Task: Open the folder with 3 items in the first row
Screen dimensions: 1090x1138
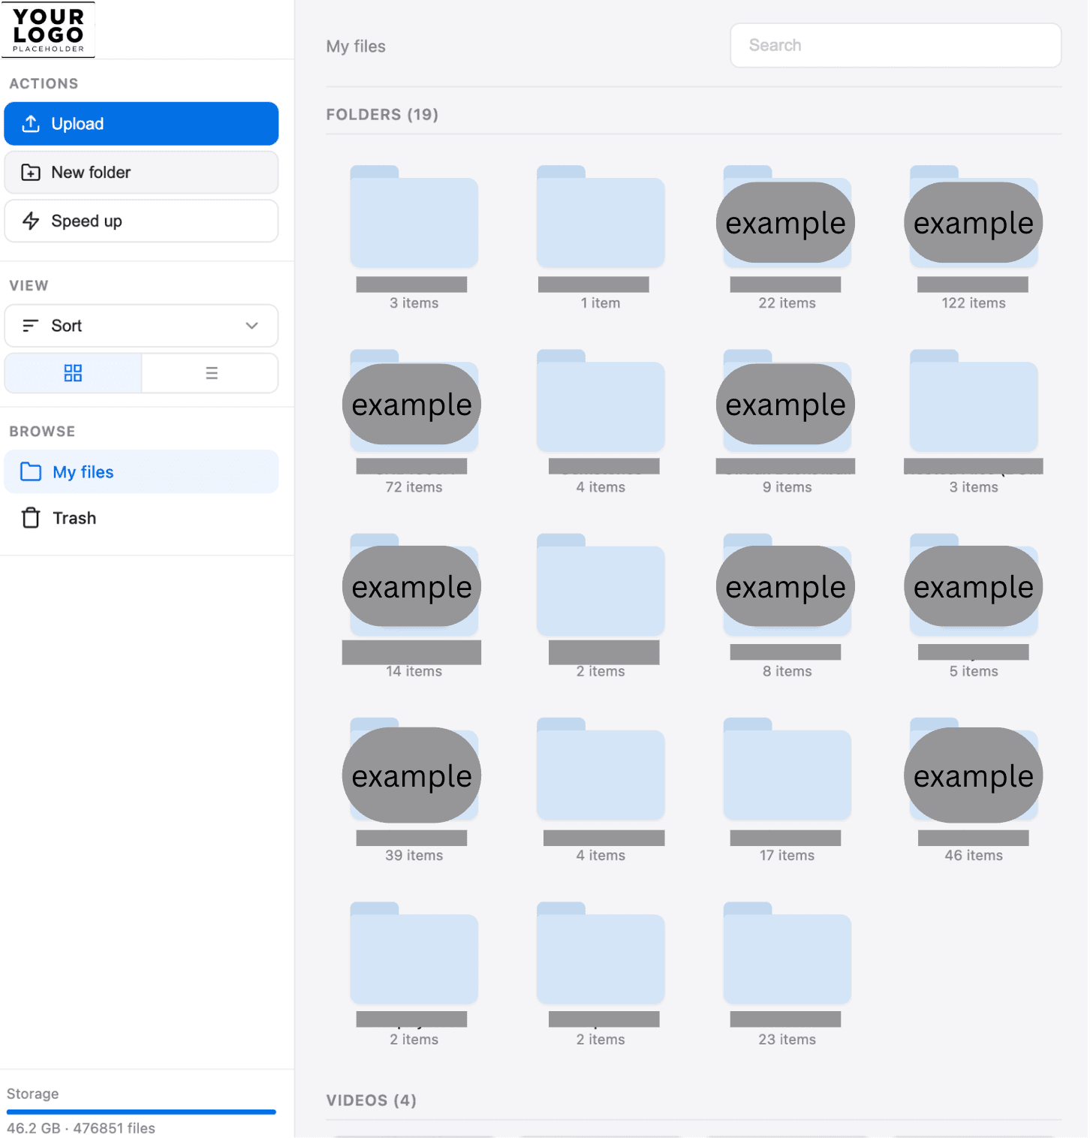Action: pos(414,218)
